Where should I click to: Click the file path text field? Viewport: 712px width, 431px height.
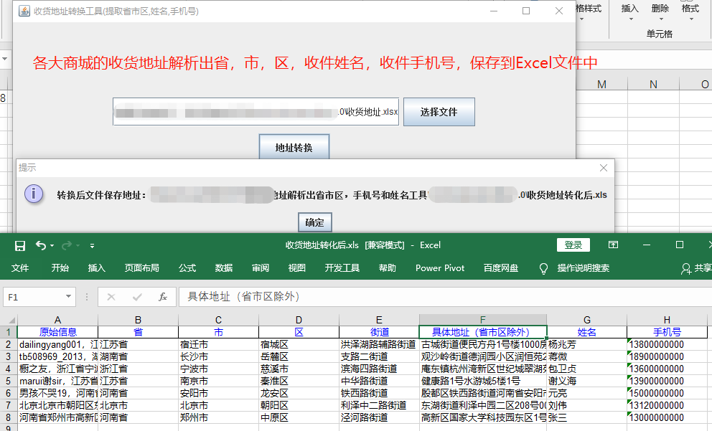point(255,112)
